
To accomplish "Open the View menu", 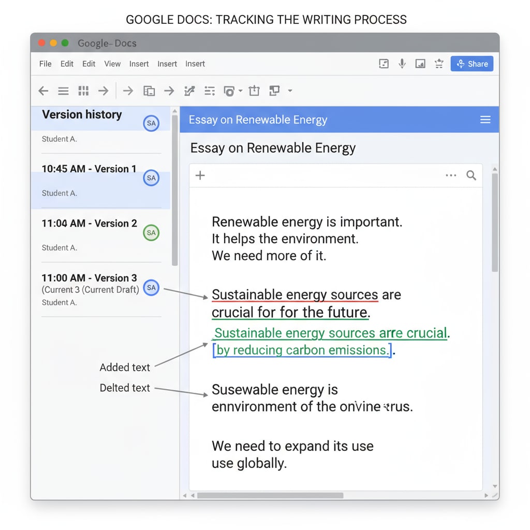I will (x=112, y=64).
